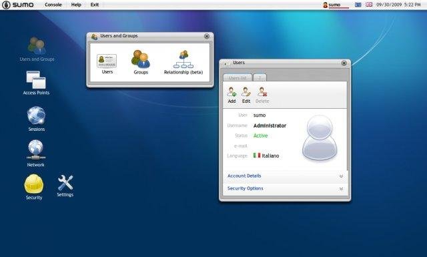The width and height of the screenshot is (427, 257).
Task: Click the Edit user icon
Action: point(246,95)
